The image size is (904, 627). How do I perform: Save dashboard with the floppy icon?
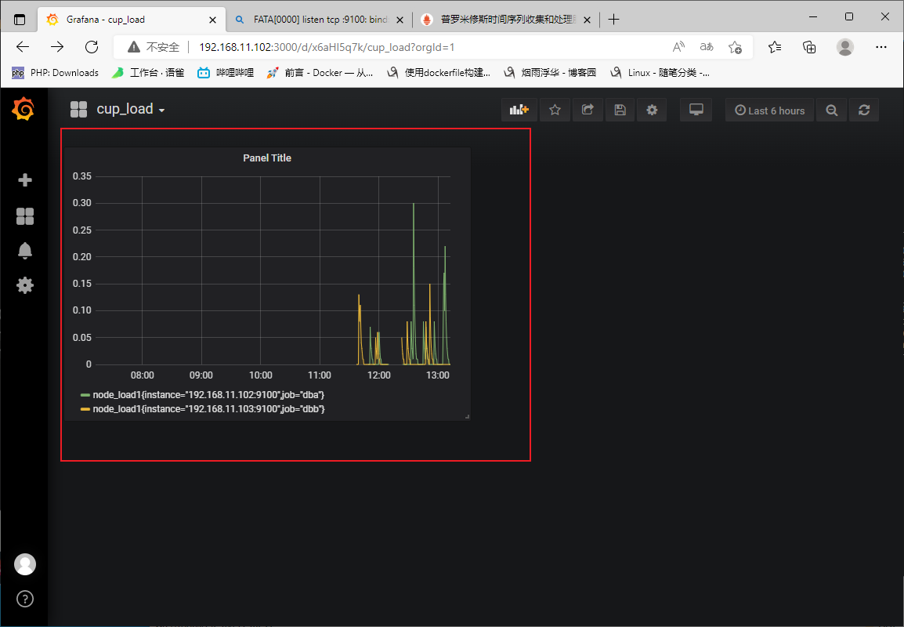click(620, 110)
